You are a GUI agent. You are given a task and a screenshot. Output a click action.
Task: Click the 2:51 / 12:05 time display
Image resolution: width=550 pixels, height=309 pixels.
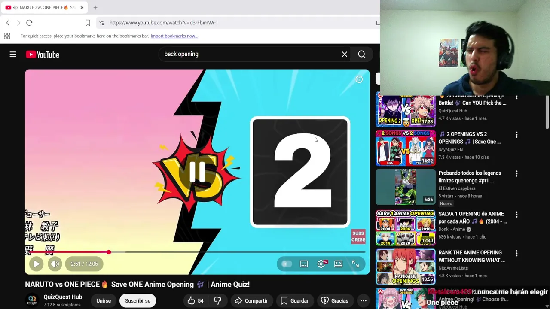[84, 264]
